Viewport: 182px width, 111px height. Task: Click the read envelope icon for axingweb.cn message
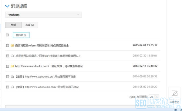pos(12,77)
